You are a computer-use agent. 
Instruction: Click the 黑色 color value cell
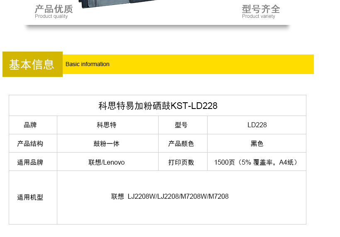pos(257,144)
